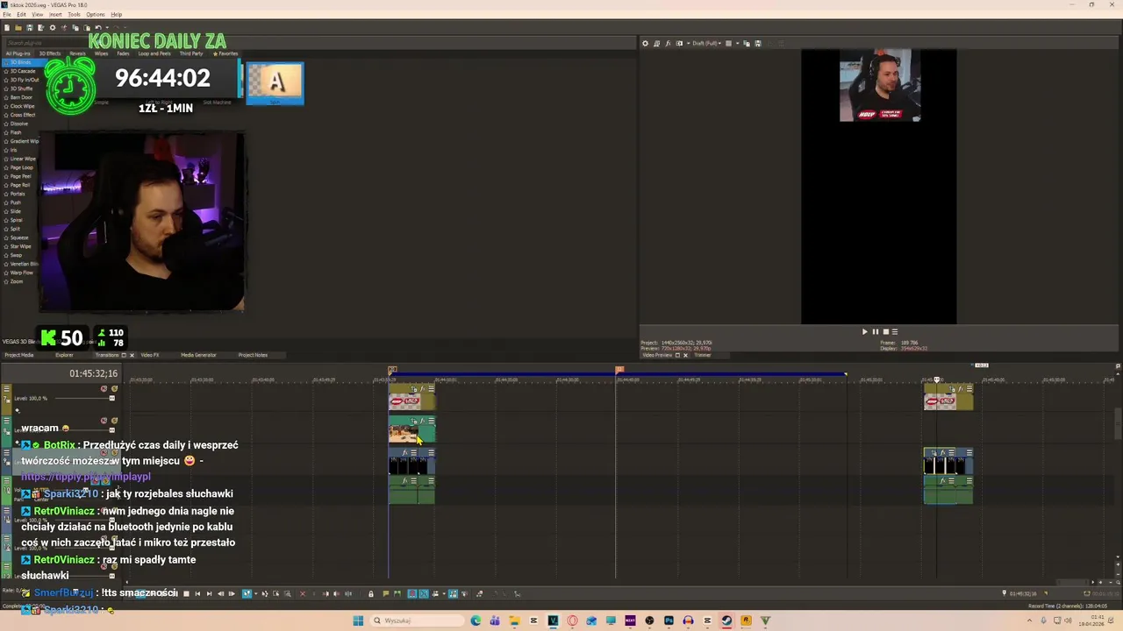Switch to the Media Generator tab

click(198, 355)
